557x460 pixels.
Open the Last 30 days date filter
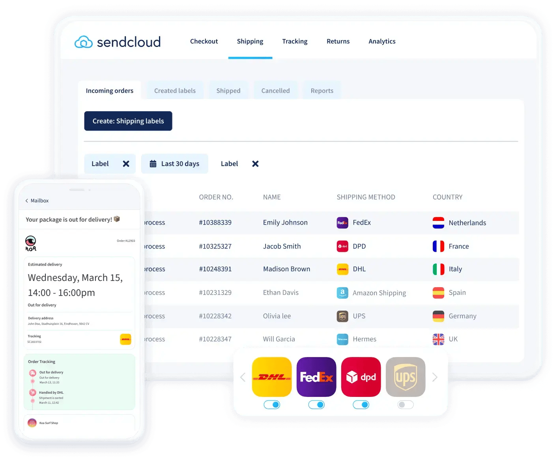coord(174,164)
